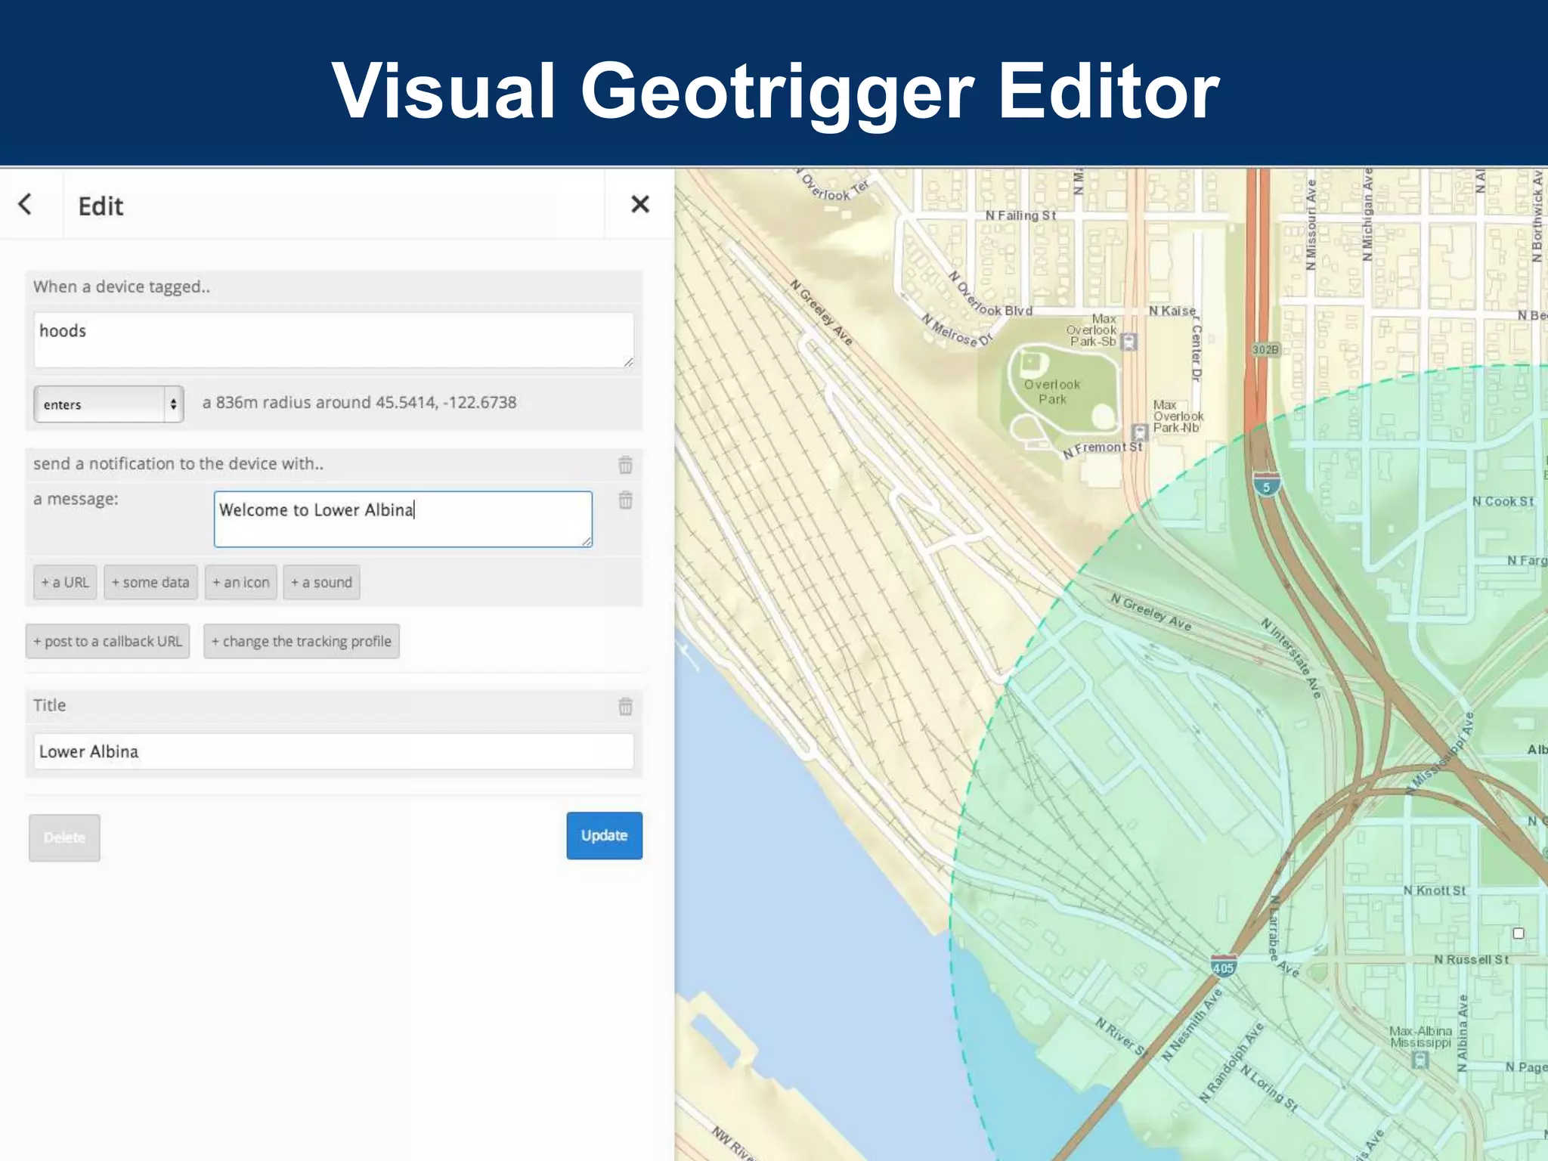Click the 'Lower Albina' title input field
1548x1161 pixels.
[333, 751]
